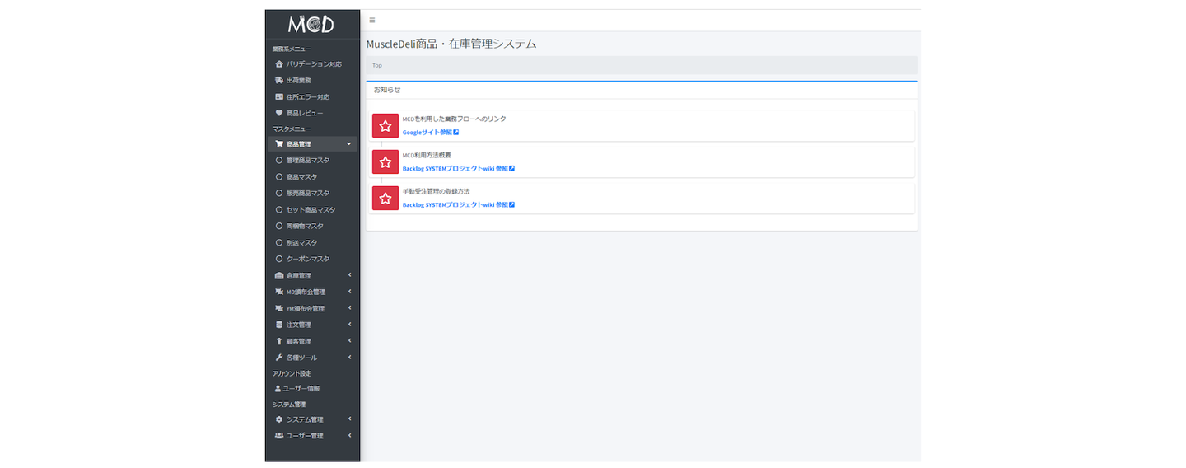Click the chat icon beside MD頒布会管理
The height and width of the screenshot is (468, 1186).
pos(279,292)
